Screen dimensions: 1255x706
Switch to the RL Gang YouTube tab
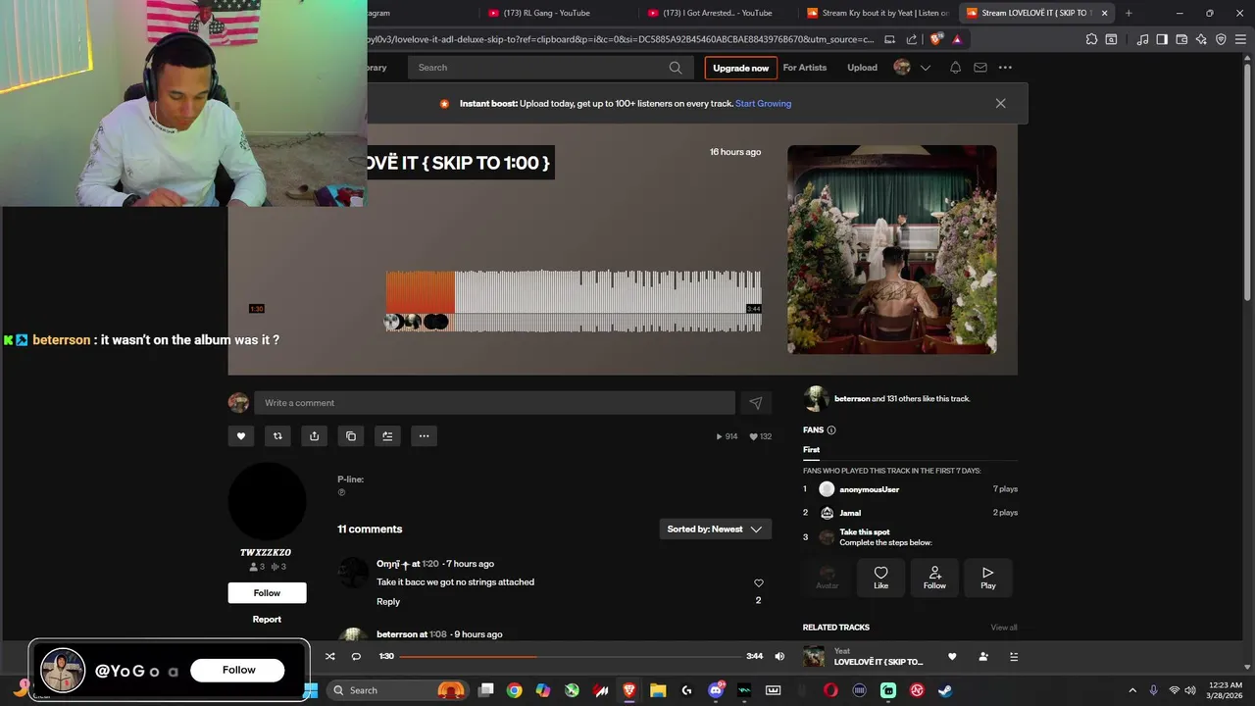click(556, 13)
